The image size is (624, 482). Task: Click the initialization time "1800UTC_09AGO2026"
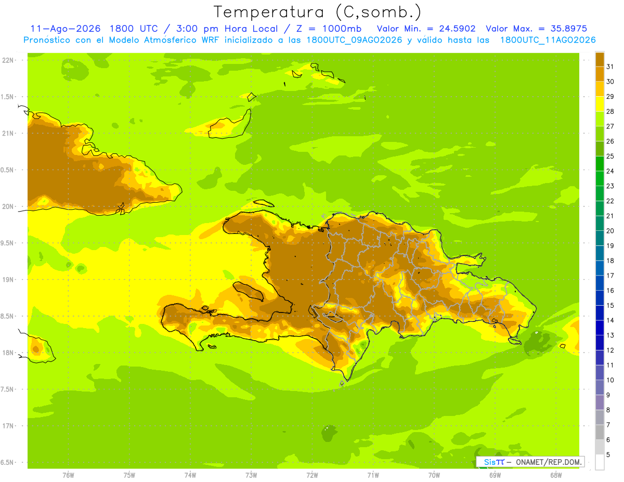pyautogui.click(x=355, y=40)
